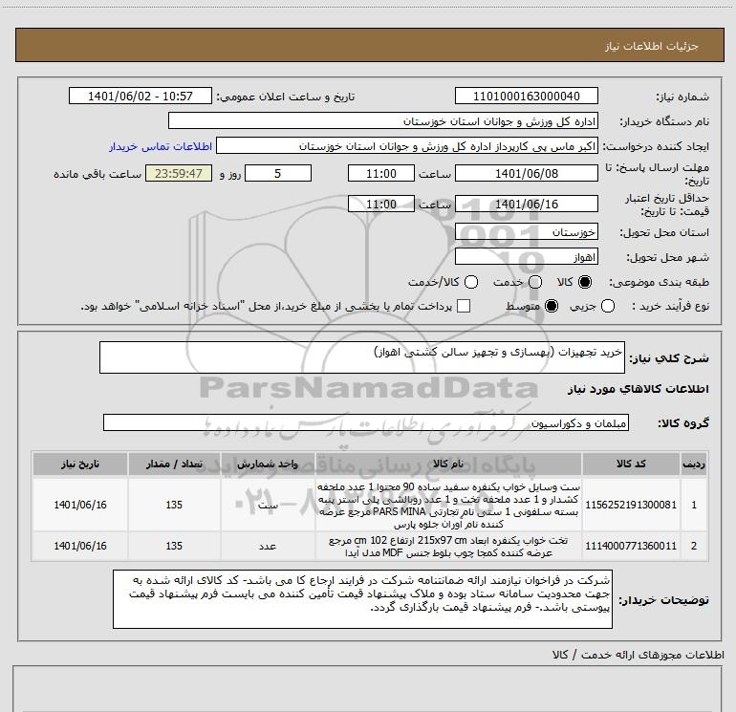Click the تاریخ نیاز column header
The image size is (736, 712).
tap(79, 464)
